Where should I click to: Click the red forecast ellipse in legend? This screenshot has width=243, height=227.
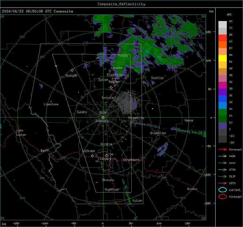(x=222, y=196)
